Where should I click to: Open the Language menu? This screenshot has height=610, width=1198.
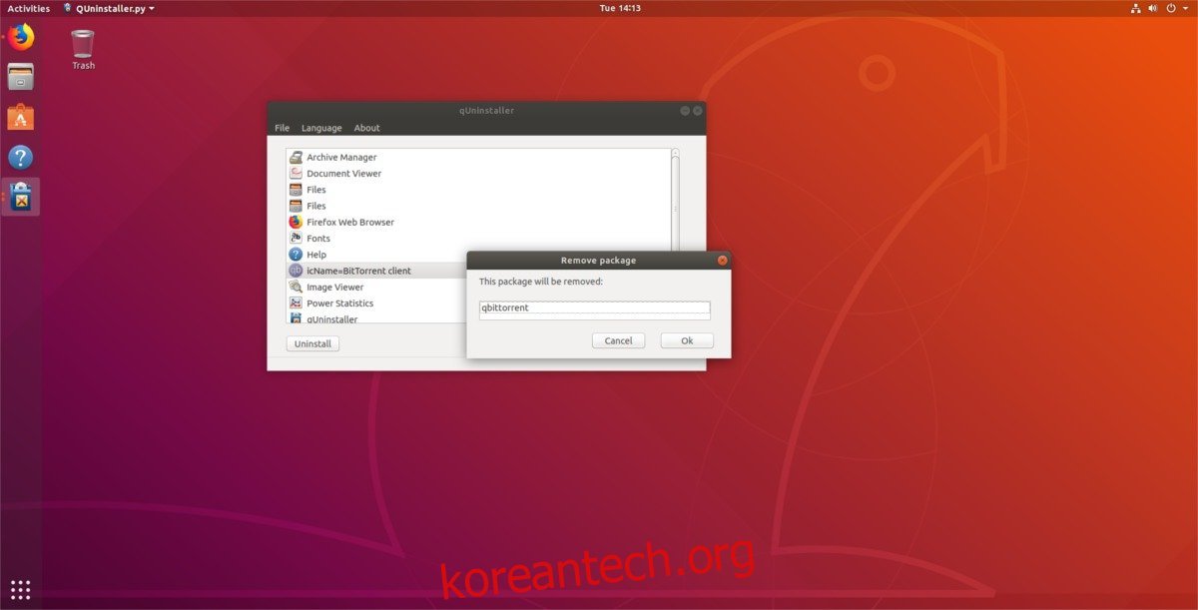[321, 127]
